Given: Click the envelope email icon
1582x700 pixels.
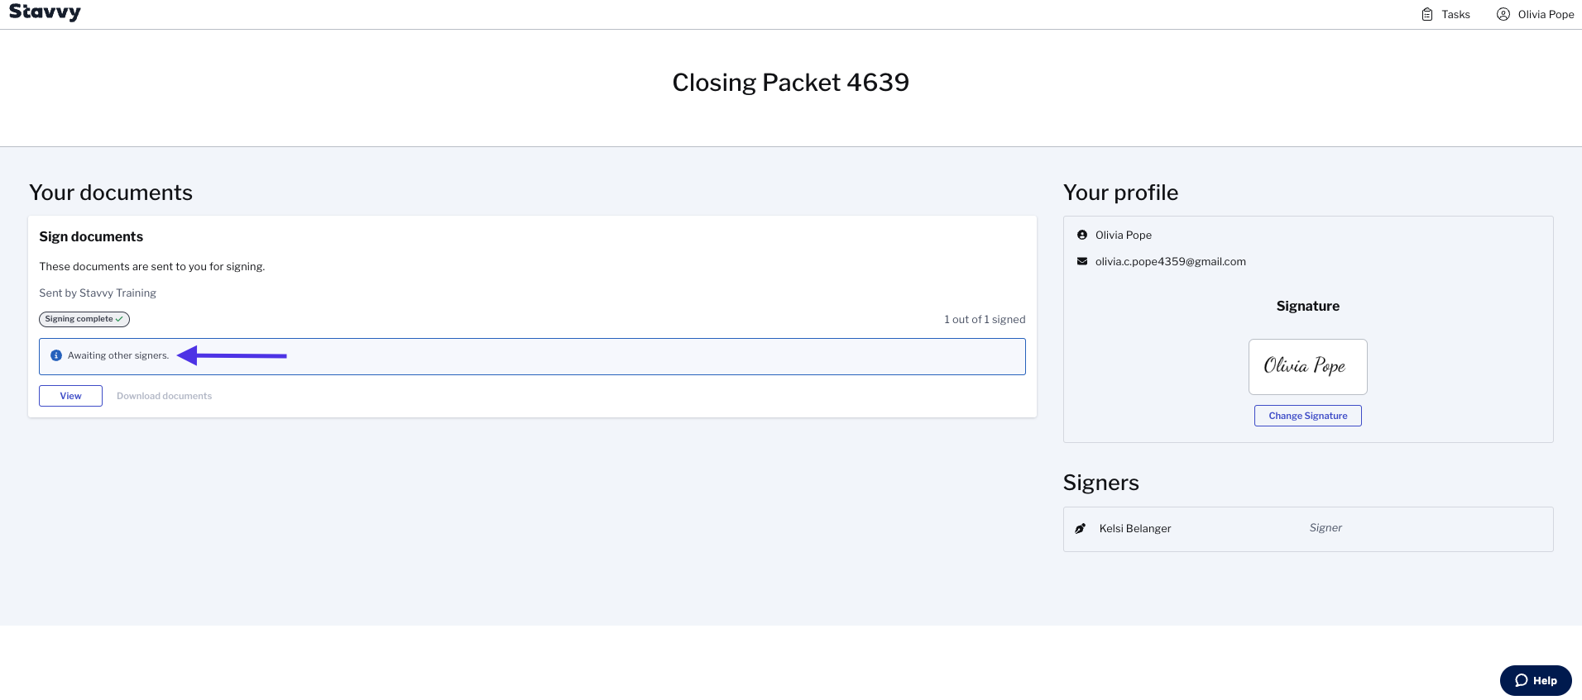Looking at the screenshot, I should coord(1082,261).
